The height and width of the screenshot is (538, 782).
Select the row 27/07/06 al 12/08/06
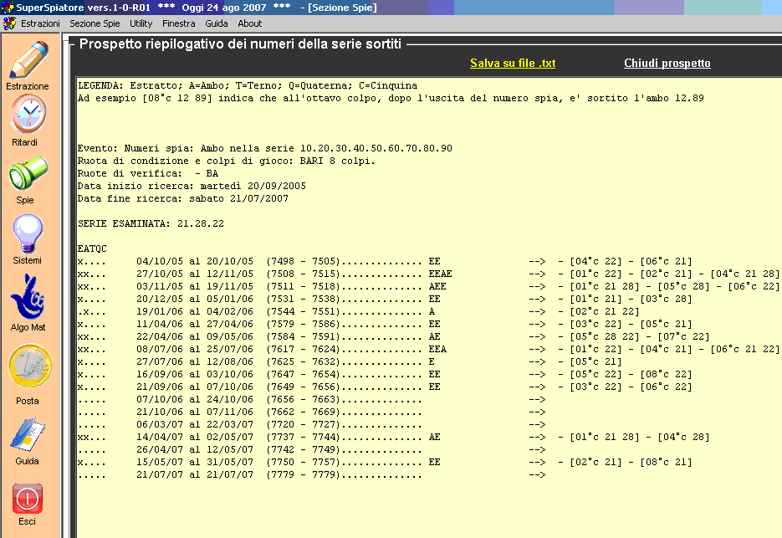pyautogui.click(x=349, y=361)
